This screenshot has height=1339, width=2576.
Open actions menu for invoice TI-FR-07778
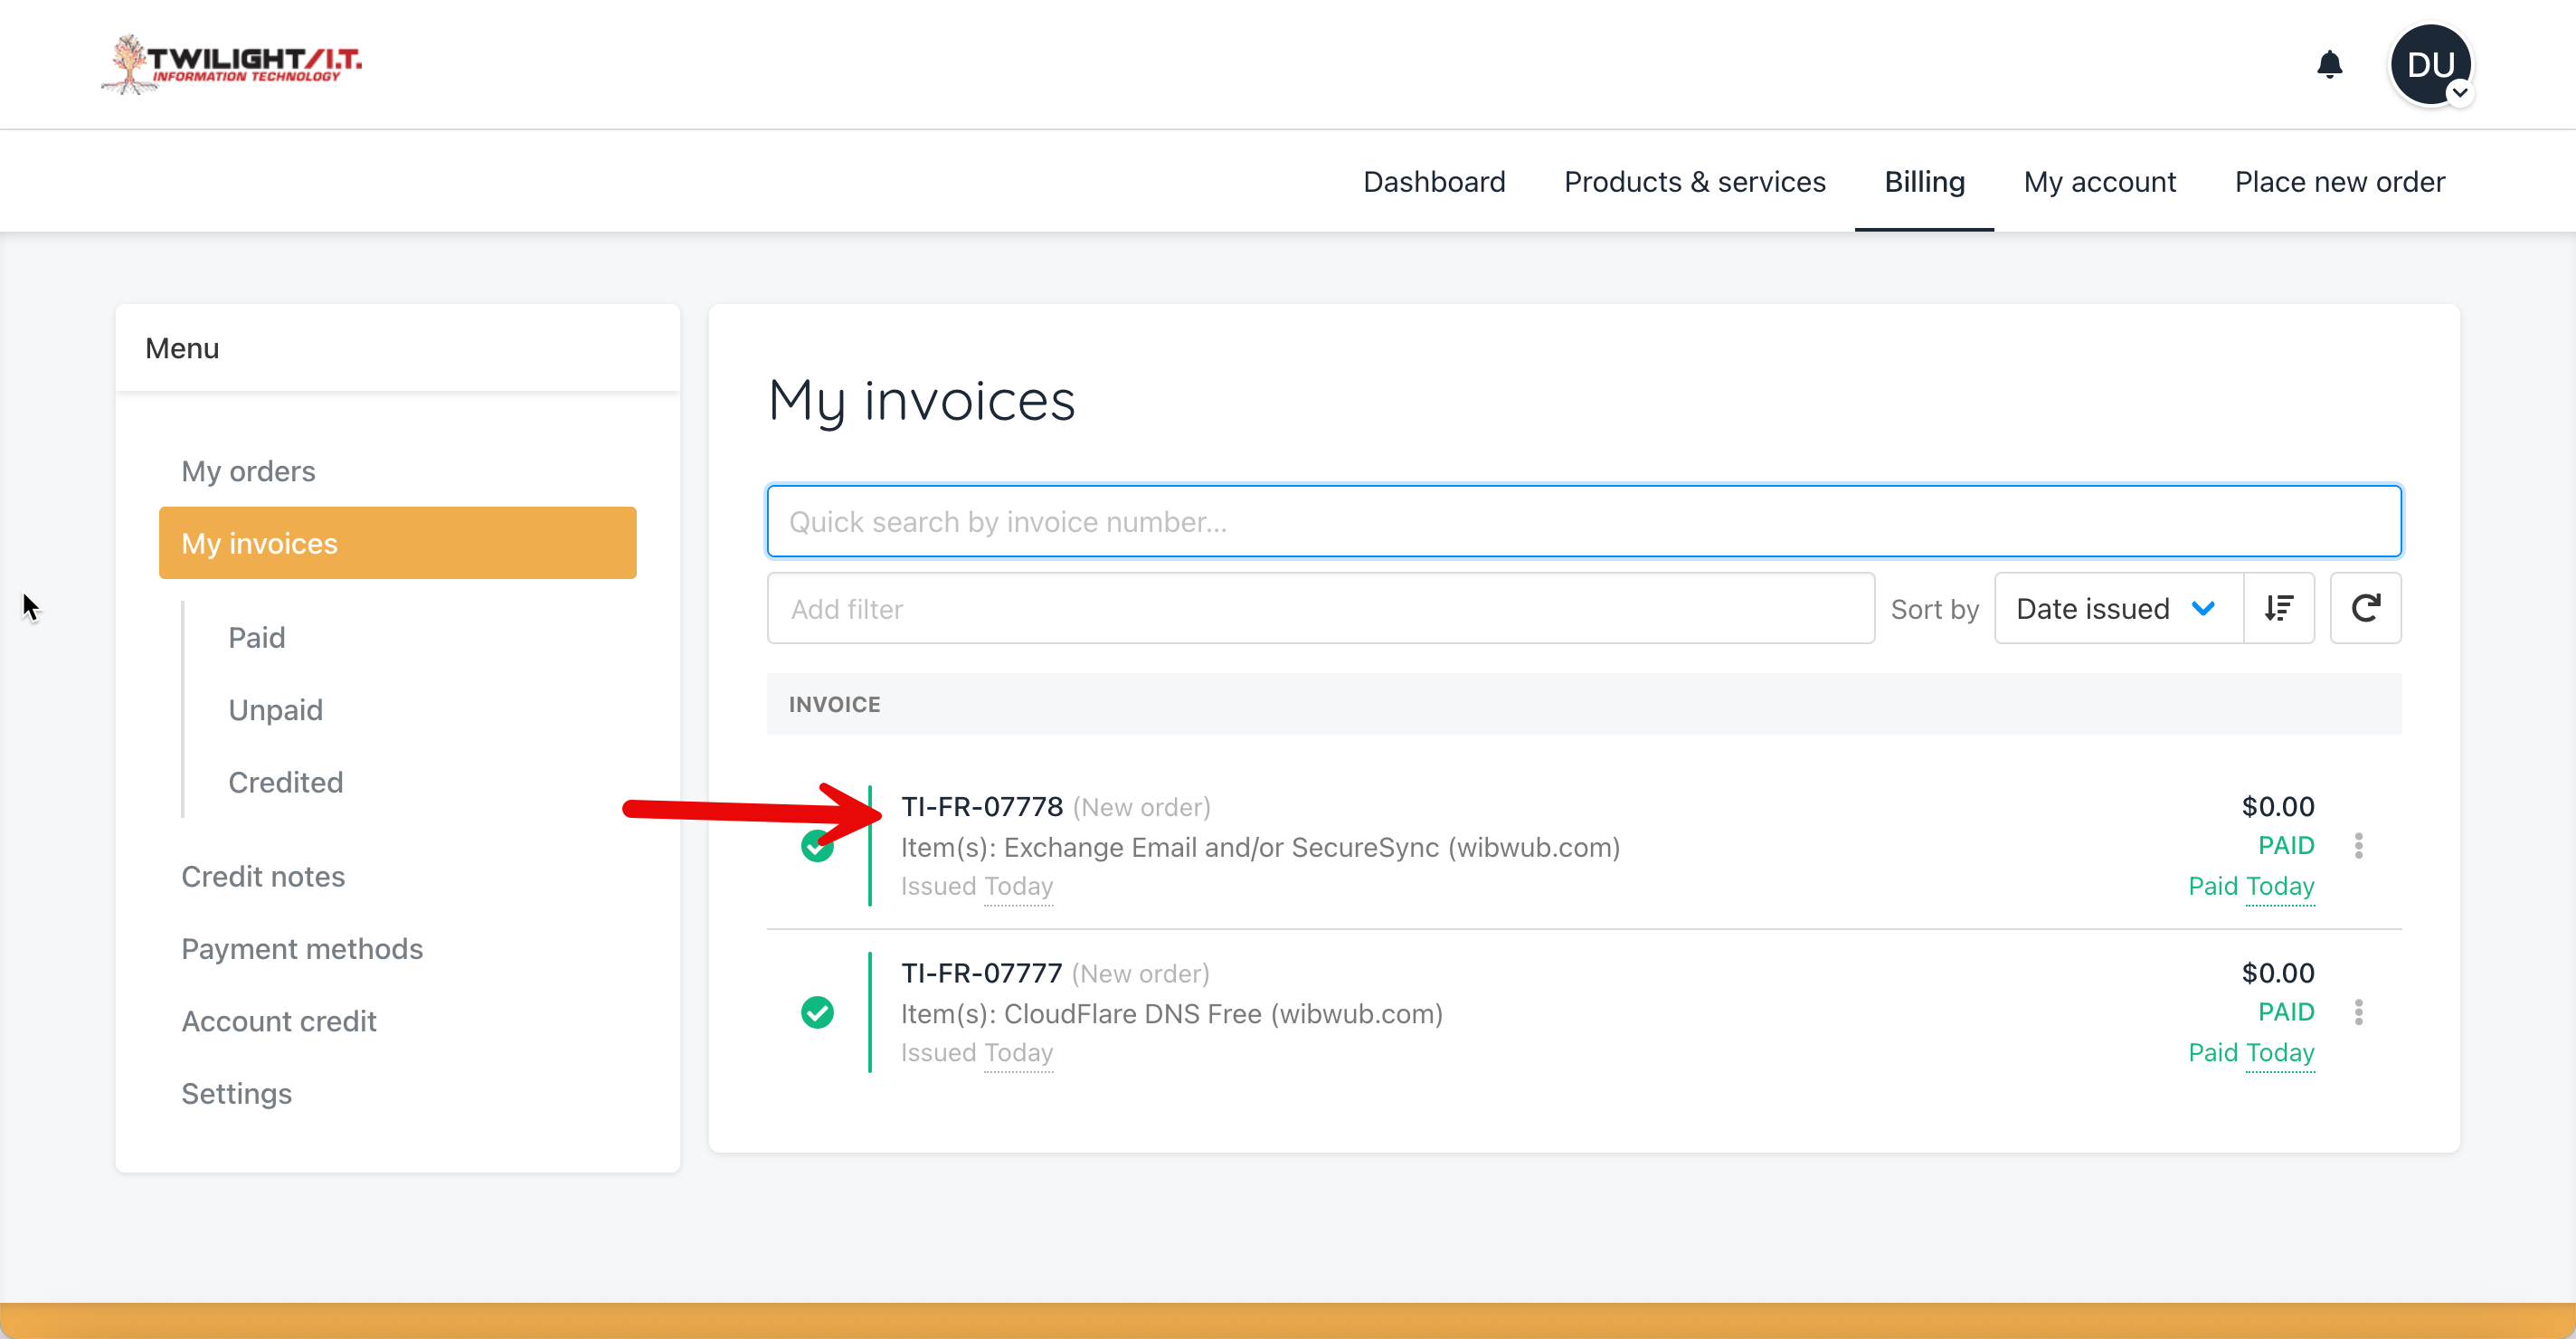[x=2358, y=846]
